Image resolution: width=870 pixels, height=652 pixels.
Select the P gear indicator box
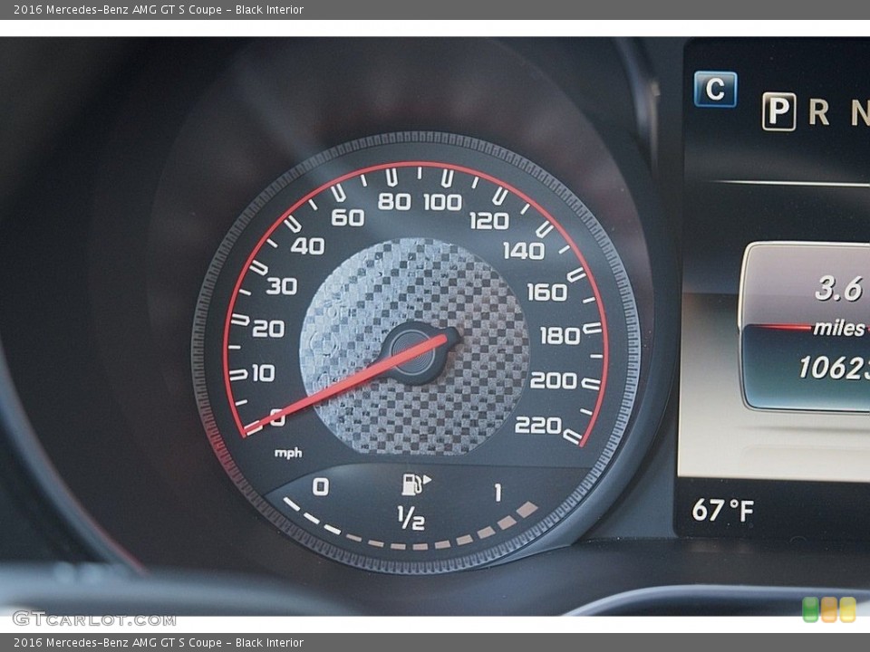(778, 111)
